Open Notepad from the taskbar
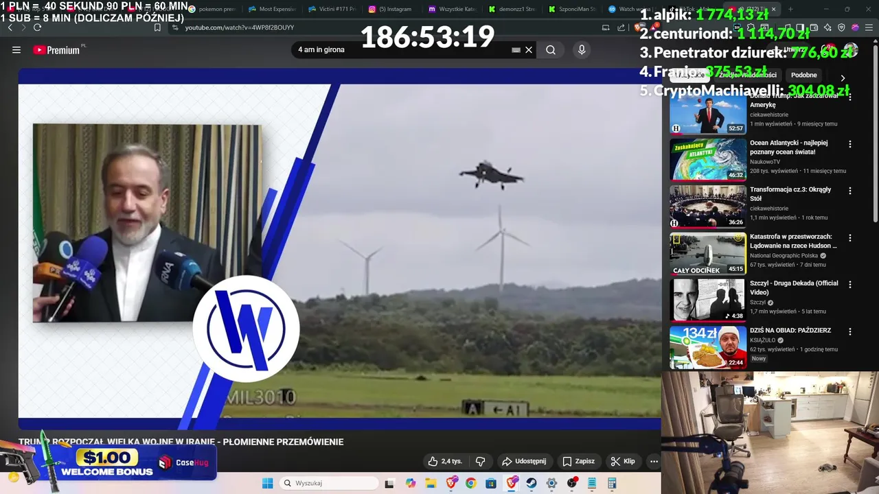 pos(592,483)
